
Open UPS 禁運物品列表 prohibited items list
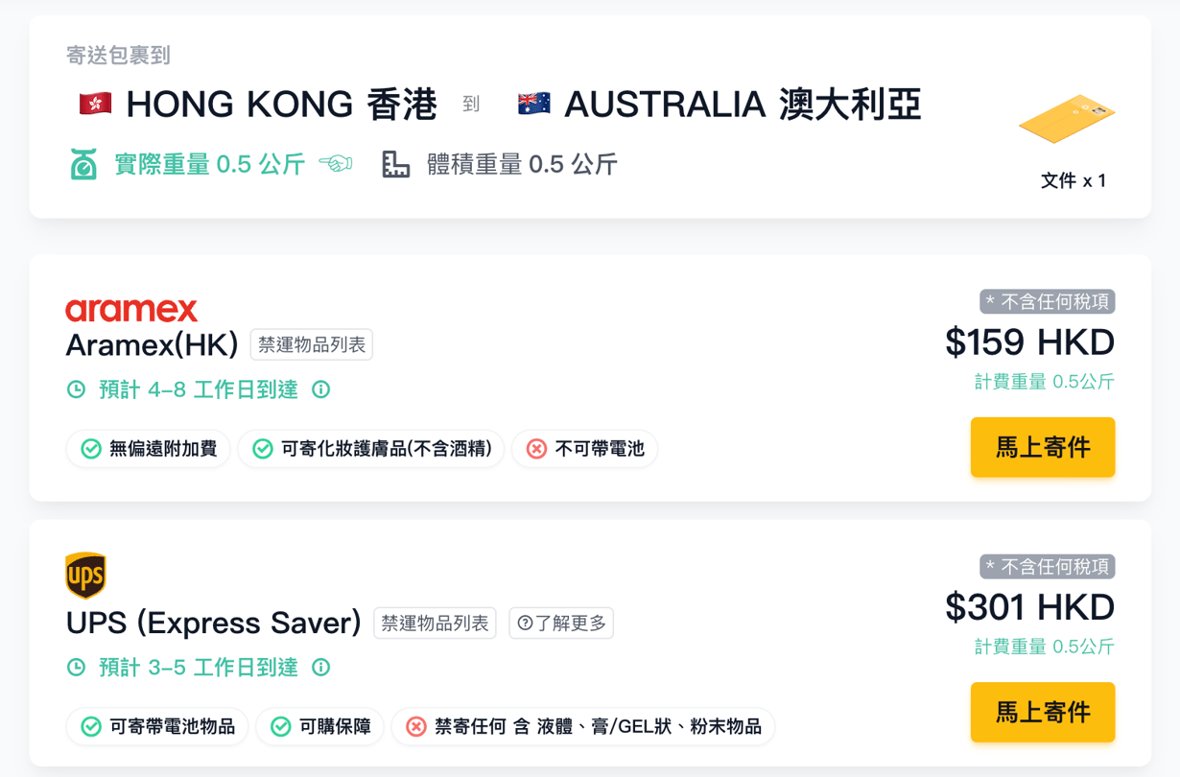(x=435, y=624)
